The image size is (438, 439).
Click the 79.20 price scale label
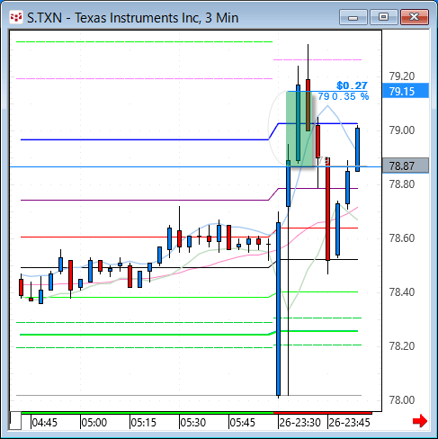402,76
